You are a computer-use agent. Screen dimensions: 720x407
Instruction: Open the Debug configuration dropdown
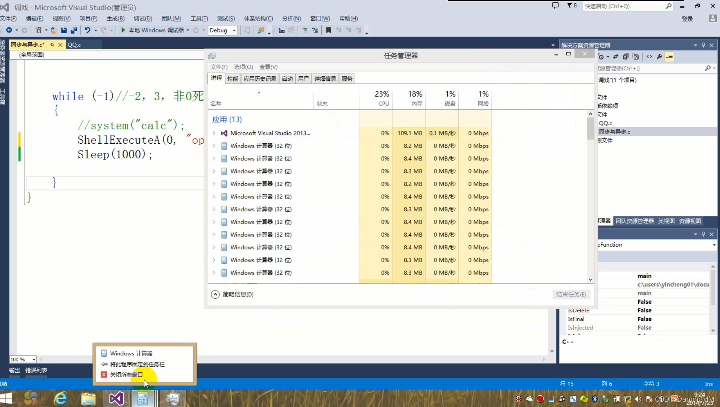pos(222,30)
